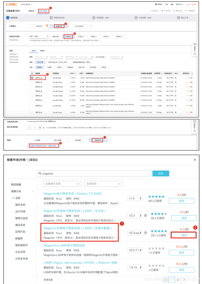Close the 镜像市场 dialog

(x=195, y=160)
